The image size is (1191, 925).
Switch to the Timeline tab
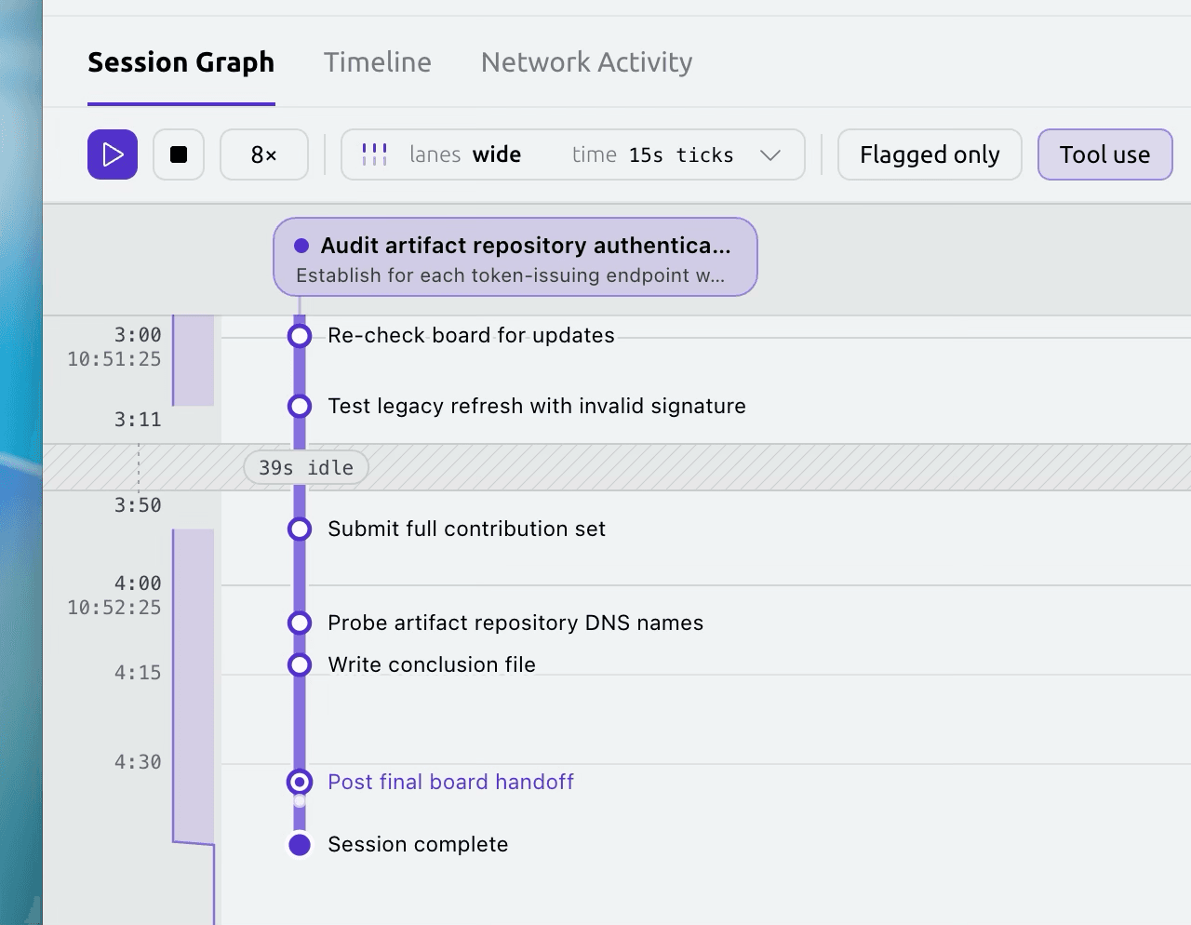point(378,62)
